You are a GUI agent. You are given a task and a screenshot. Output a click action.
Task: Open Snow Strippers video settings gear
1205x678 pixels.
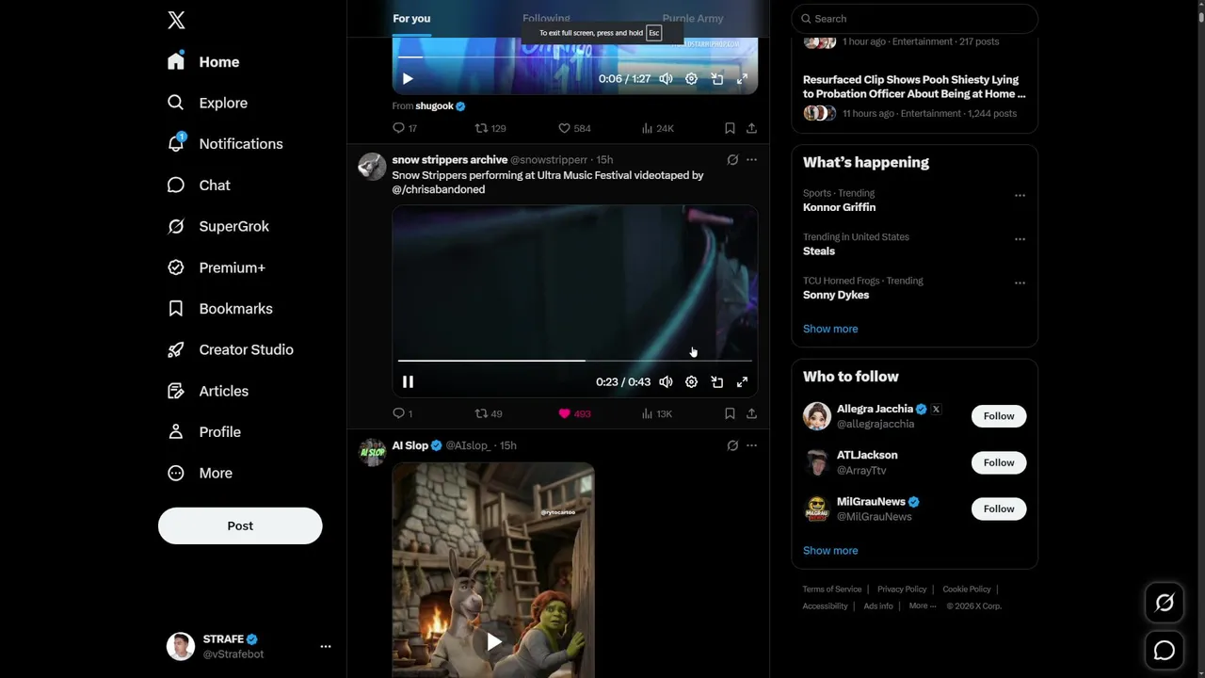tap(691, 382)
